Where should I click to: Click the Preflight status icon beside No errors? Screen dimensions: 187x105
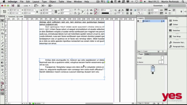[33, 103]
